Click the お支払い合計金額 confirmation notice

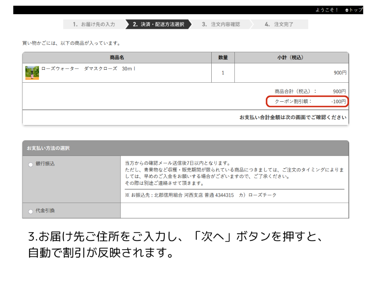[293, 117]
